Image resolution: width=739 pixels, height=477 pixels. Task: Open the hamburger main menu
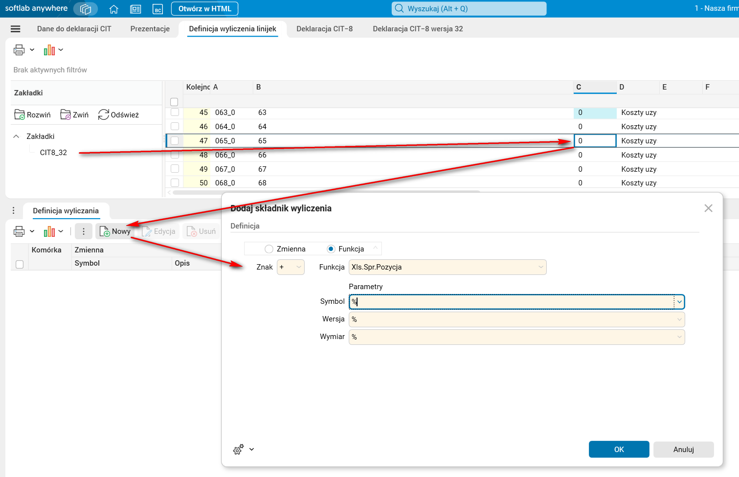(16, 29)
